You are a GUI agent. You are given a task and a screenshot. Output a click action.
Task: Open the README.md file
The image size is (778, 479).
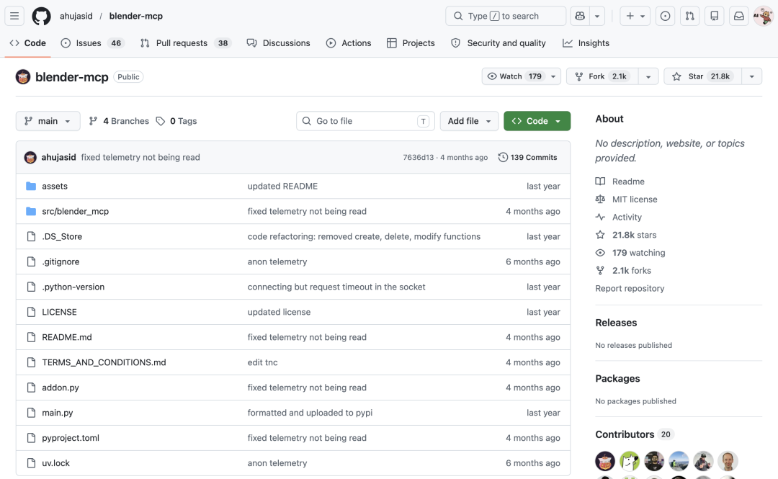pos(67,338)
